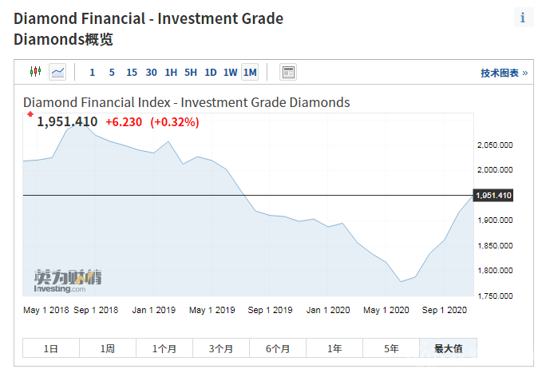
Task: Select the 1D interval
Action: tap(211, 73)
